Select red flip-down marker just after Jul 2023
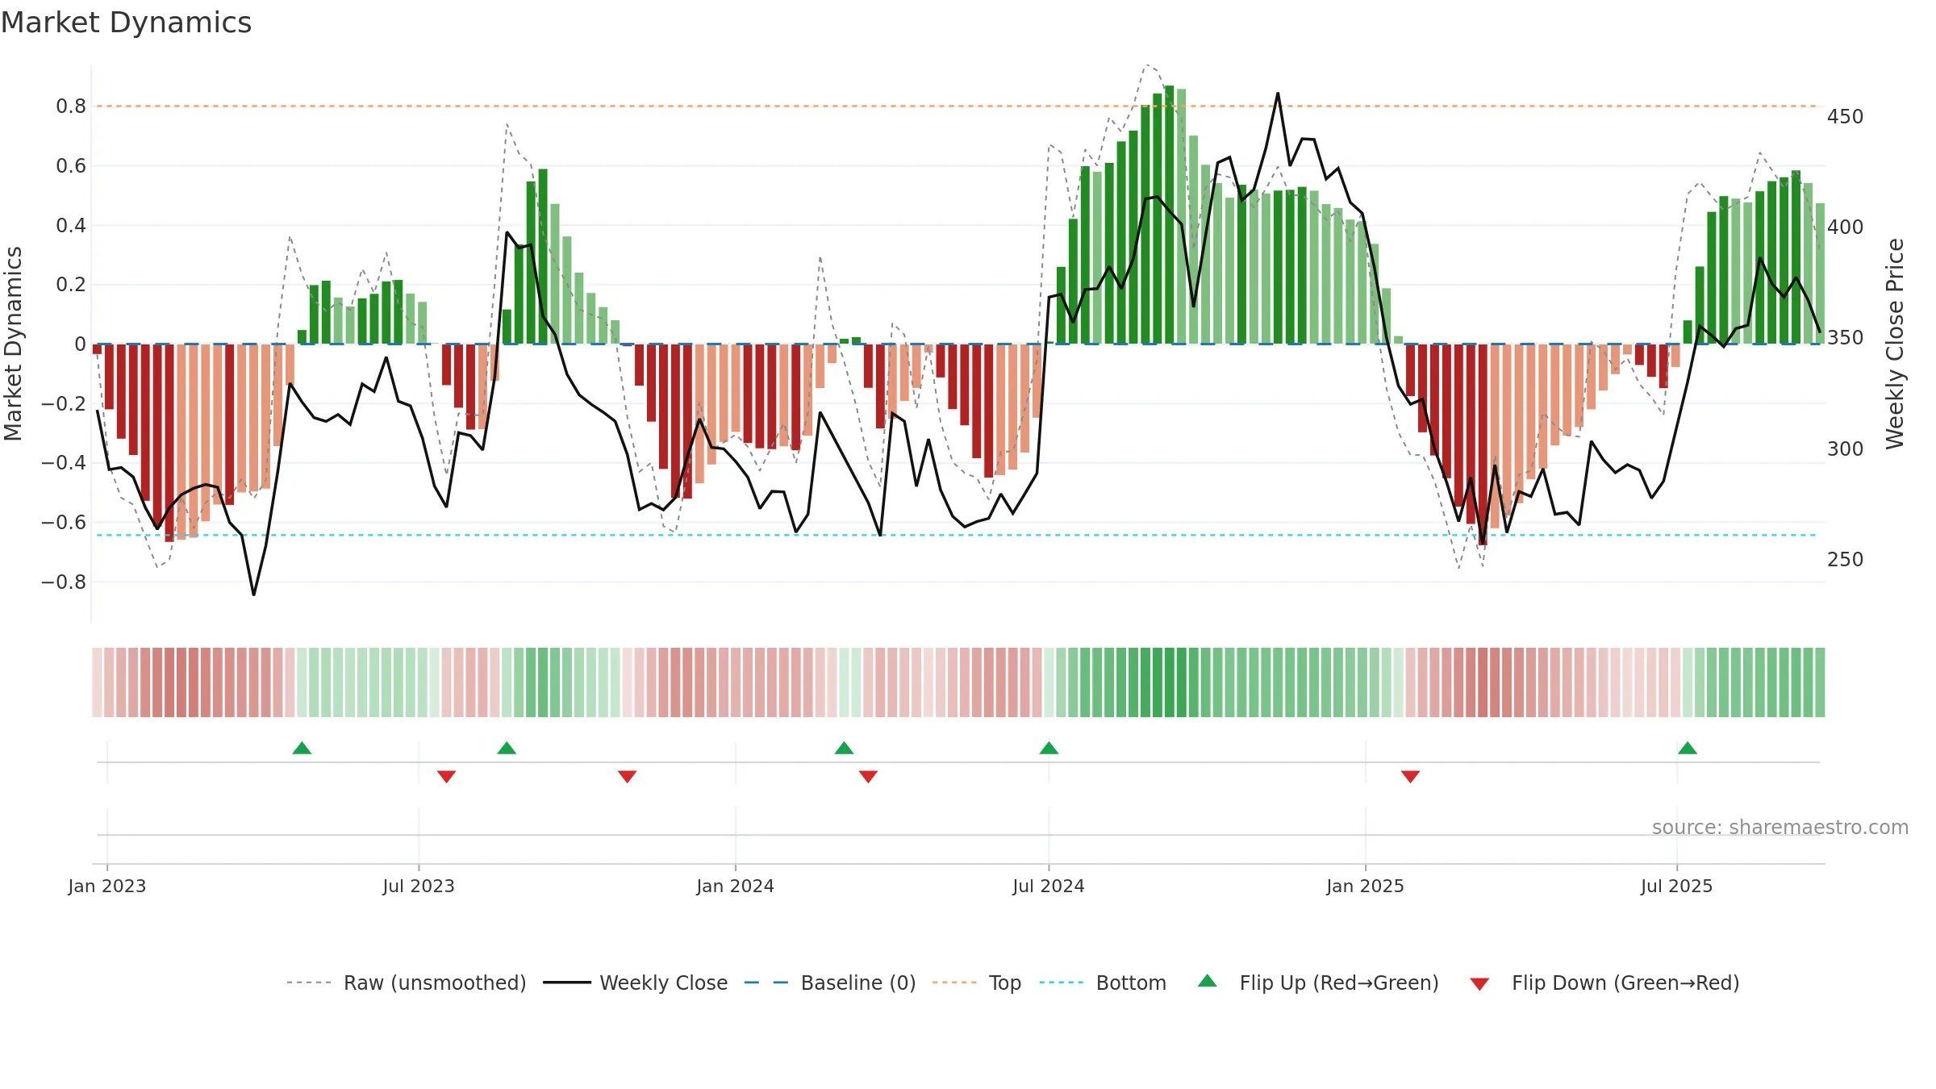The image size is (1936, 1089). (x=446, y=776)
